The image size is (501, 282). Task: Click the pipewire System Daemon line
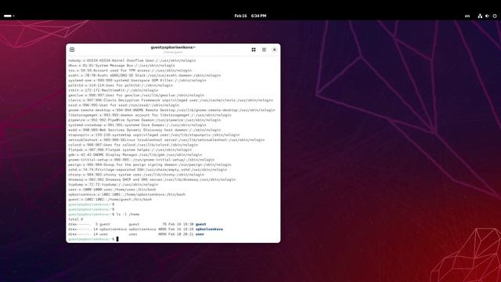tap(144, 120)
